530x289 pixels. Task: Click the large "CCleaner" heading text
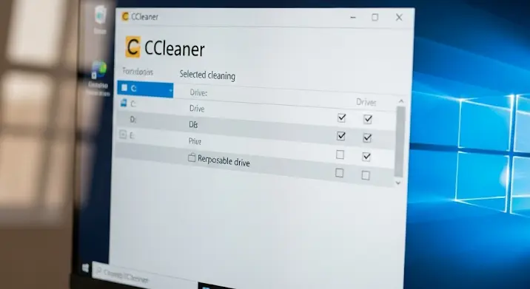coord(175,49)
